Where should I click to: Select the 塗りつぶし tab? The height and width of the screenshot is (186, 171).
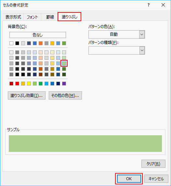click(69, 17)
